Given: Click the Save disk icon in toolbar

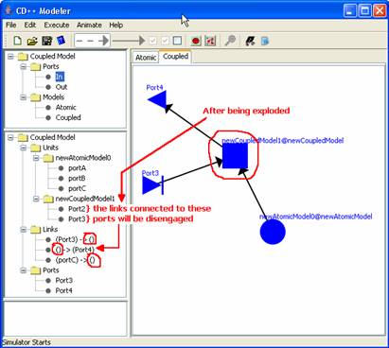Looking at the screenshot, I should click(x=46, y=41).
